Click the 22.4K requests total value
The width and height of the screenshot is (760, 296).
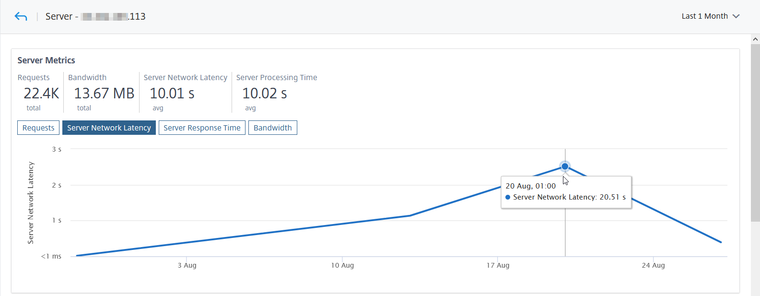point(41,93)
